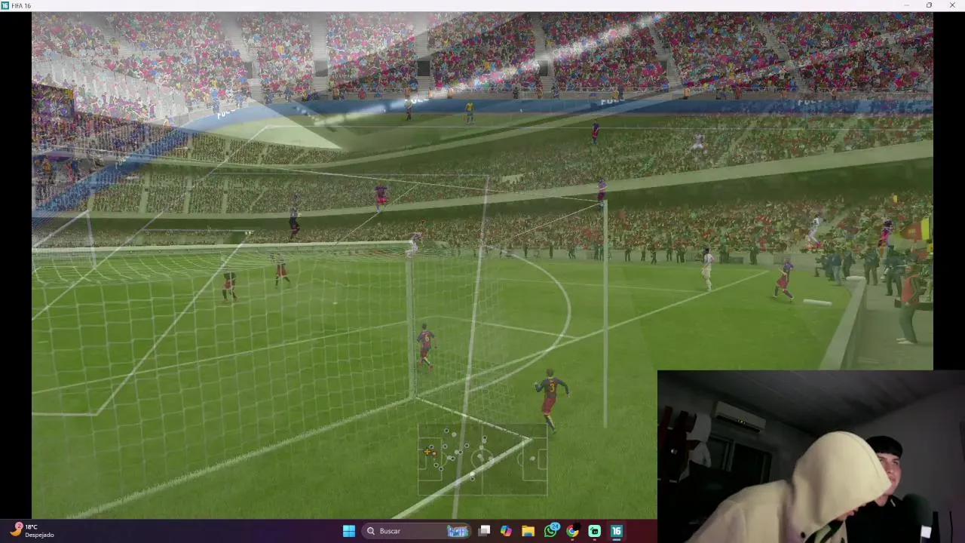Switch to Google Chrome on the taskbar
Viewport: 965px width, 543px height.
point(572,531)
